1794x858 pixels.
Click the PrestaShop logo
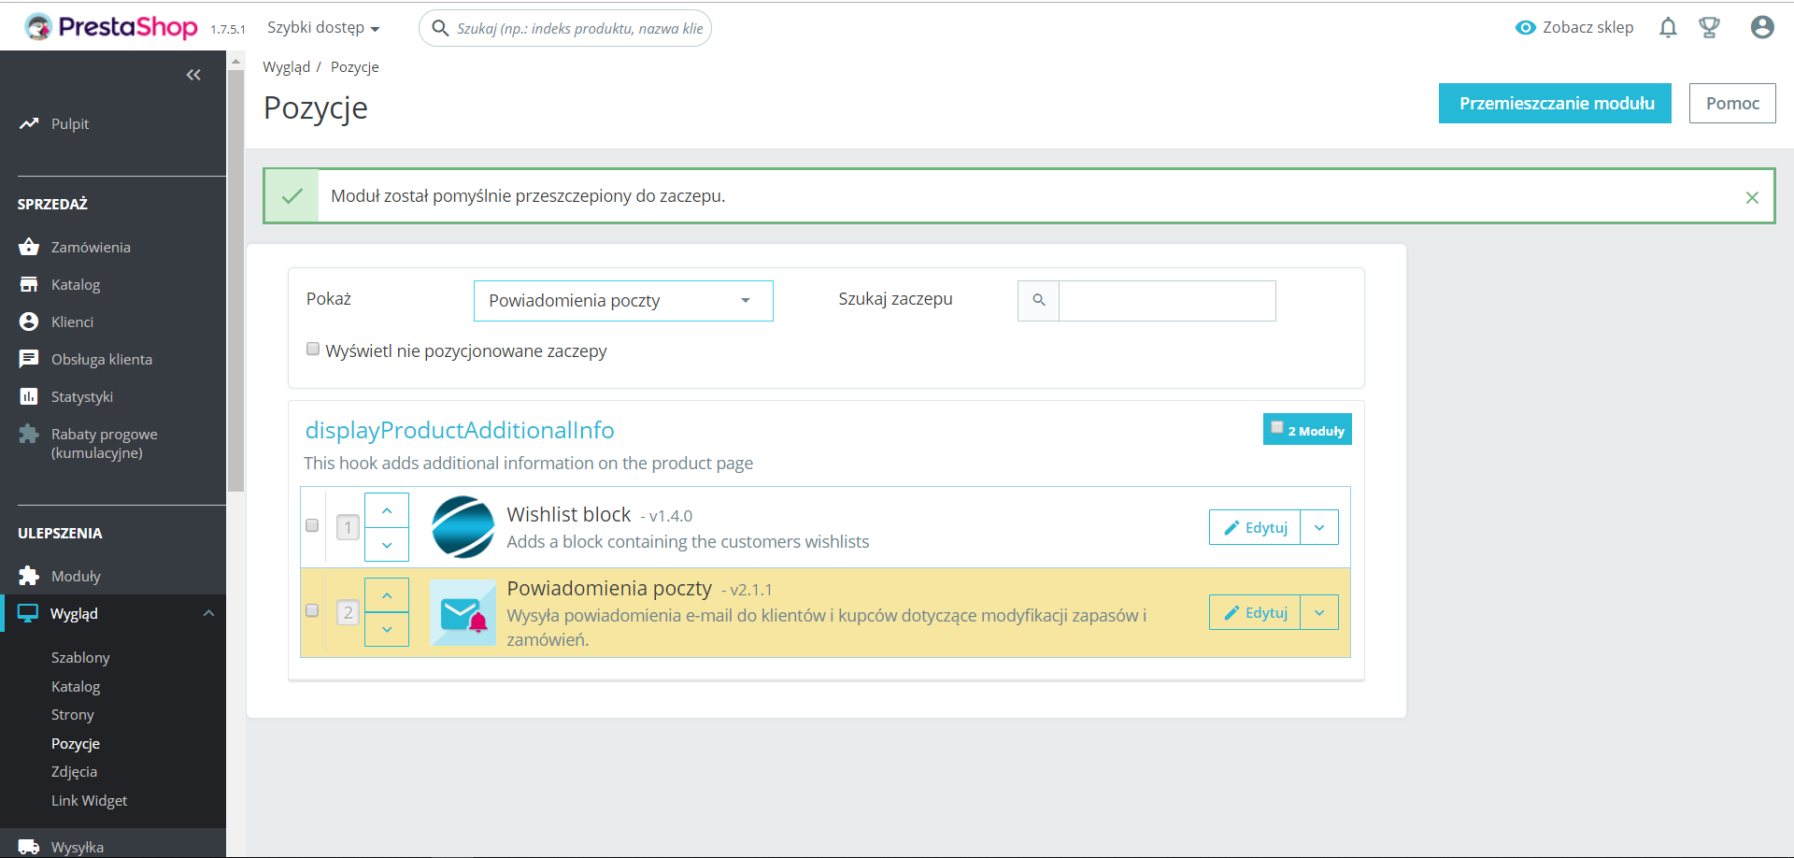click(x=111, y=27)
